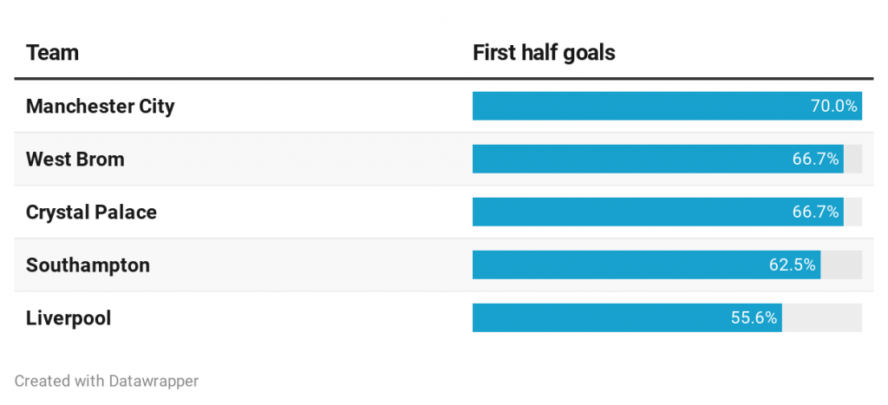This screenshot has height=405, width=888.
Task: Click the 70.0% label for Manchester City
Action: [x=833, y=107]
